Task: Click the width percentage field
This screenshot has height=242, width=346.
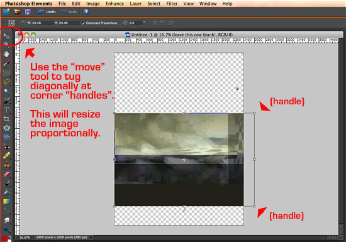Action: point(39,23)
